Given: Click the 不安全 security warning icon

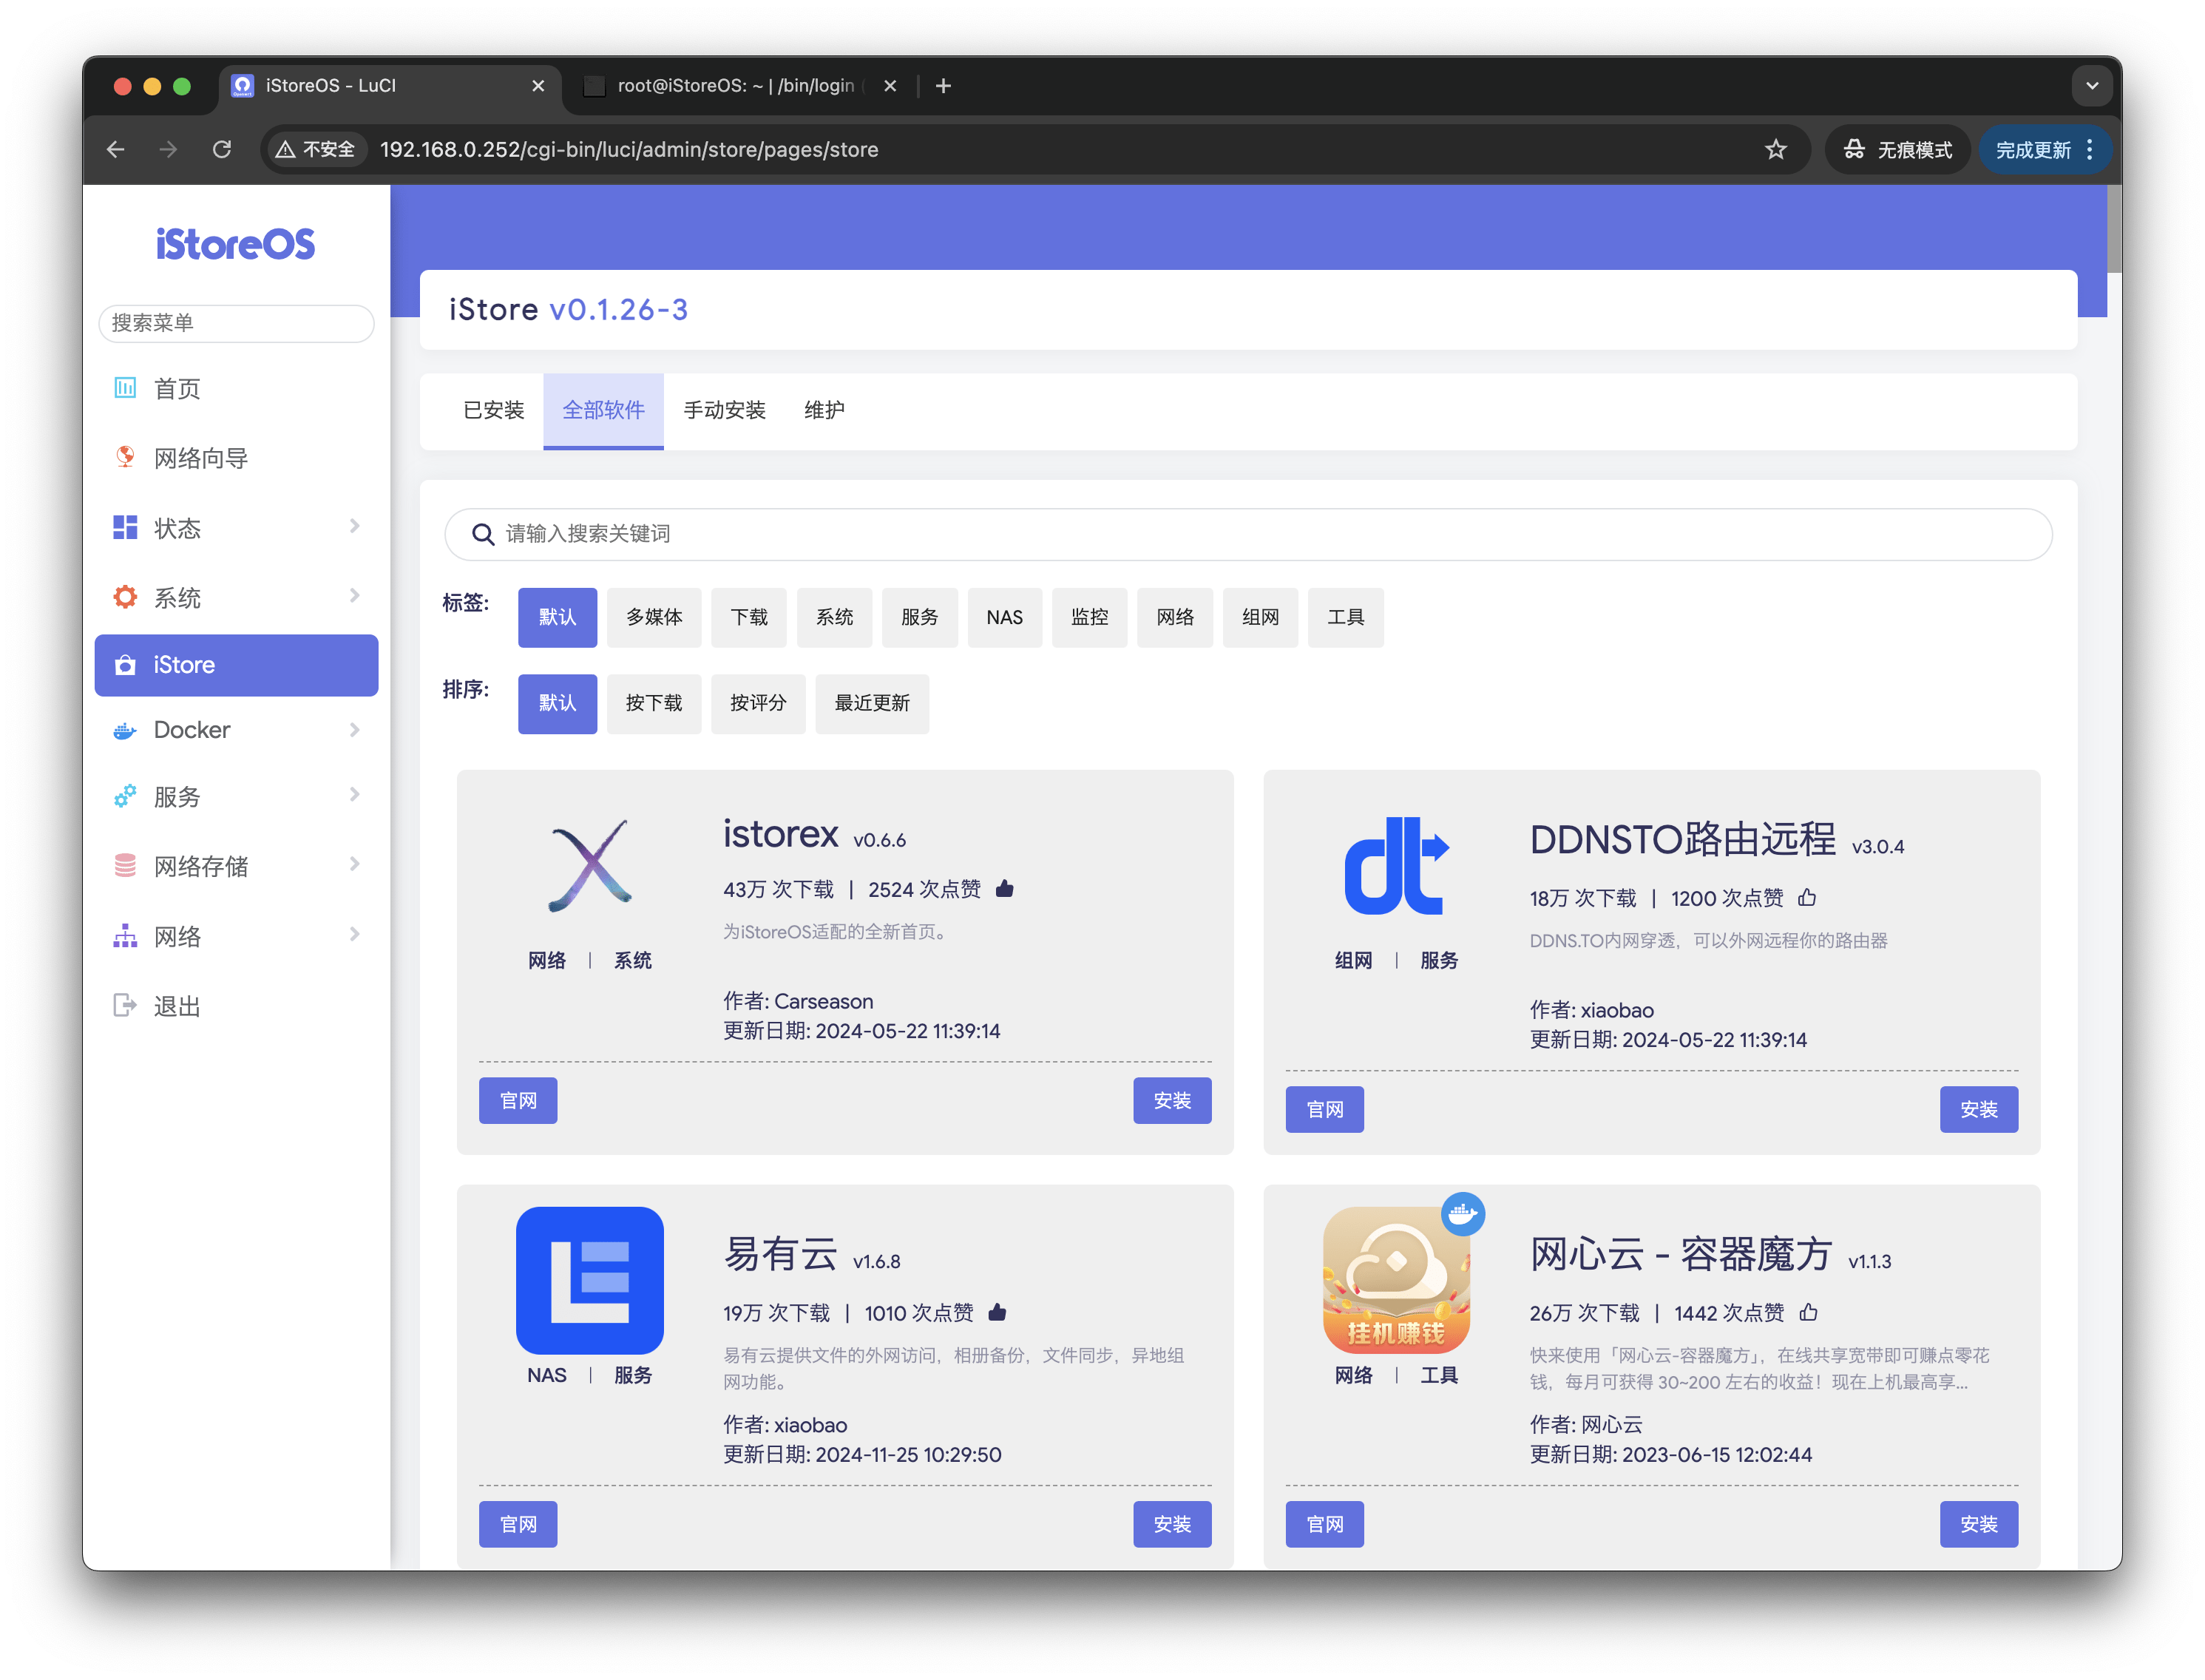Looking at the screenshot, I should (286, 149).
